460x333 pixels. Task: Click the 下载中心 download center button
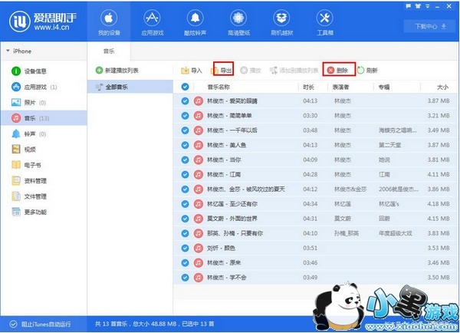[430, 26]
